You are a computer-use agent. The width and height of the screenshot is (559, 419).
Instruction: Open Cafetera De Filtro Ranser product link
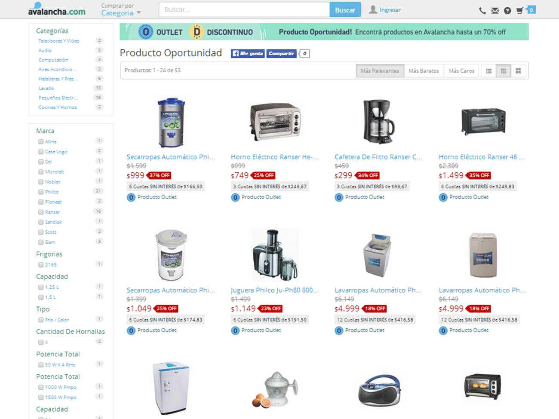point(378,157)
